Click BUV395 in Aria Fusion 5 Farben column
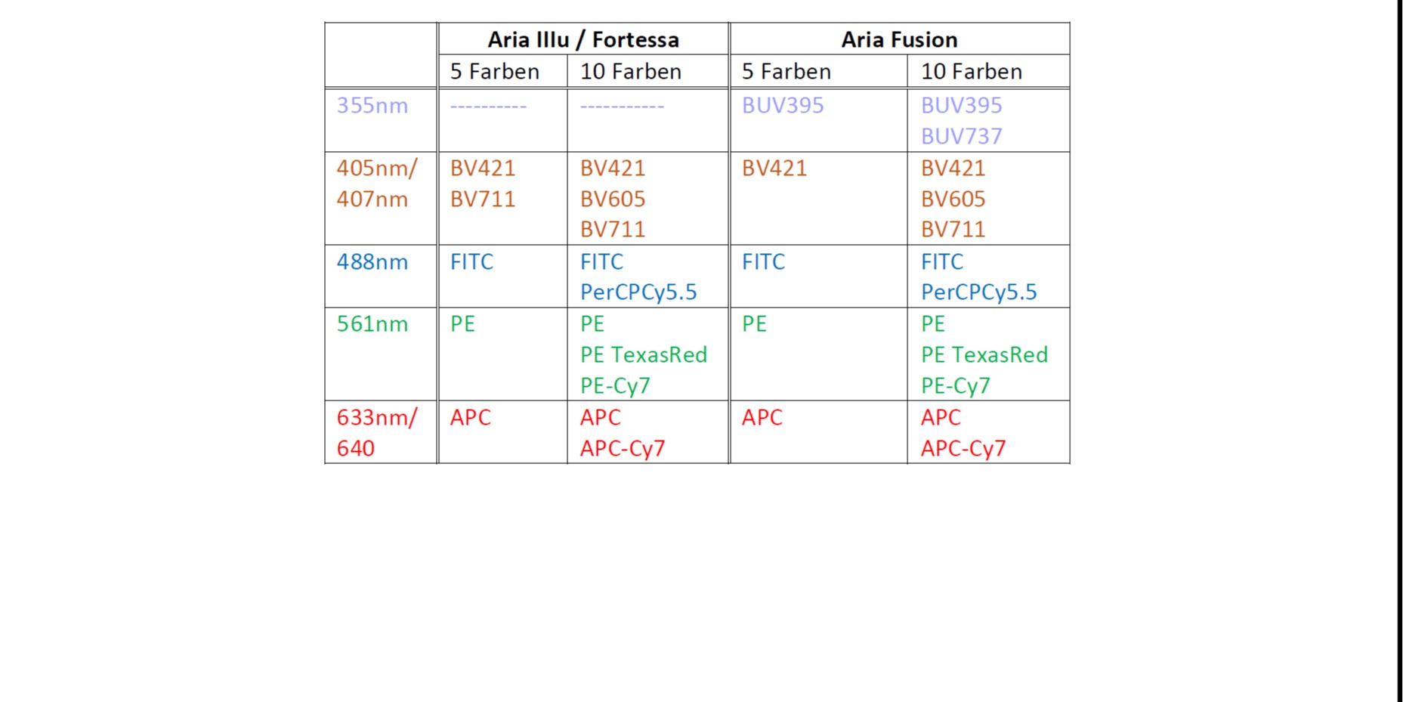 (782, 105)
